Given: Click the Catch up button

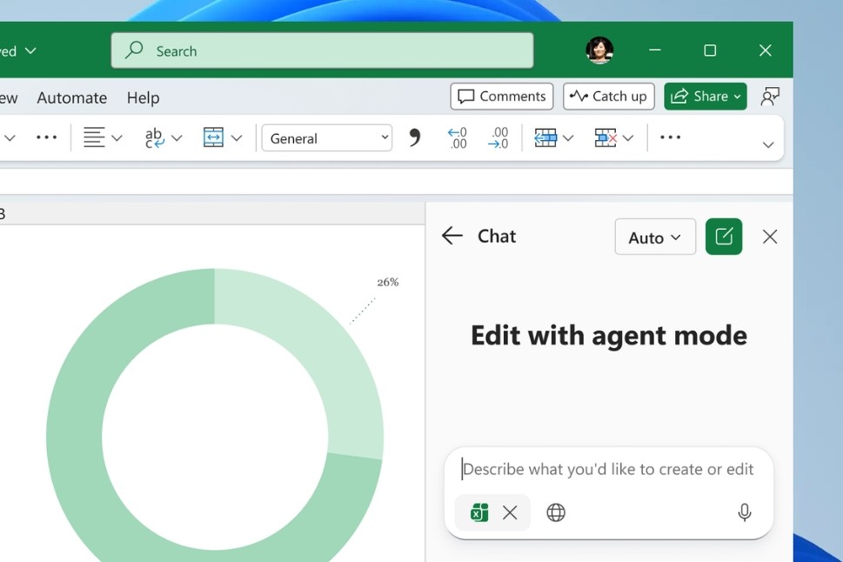Looking at the screenshot, I should 608,96.
